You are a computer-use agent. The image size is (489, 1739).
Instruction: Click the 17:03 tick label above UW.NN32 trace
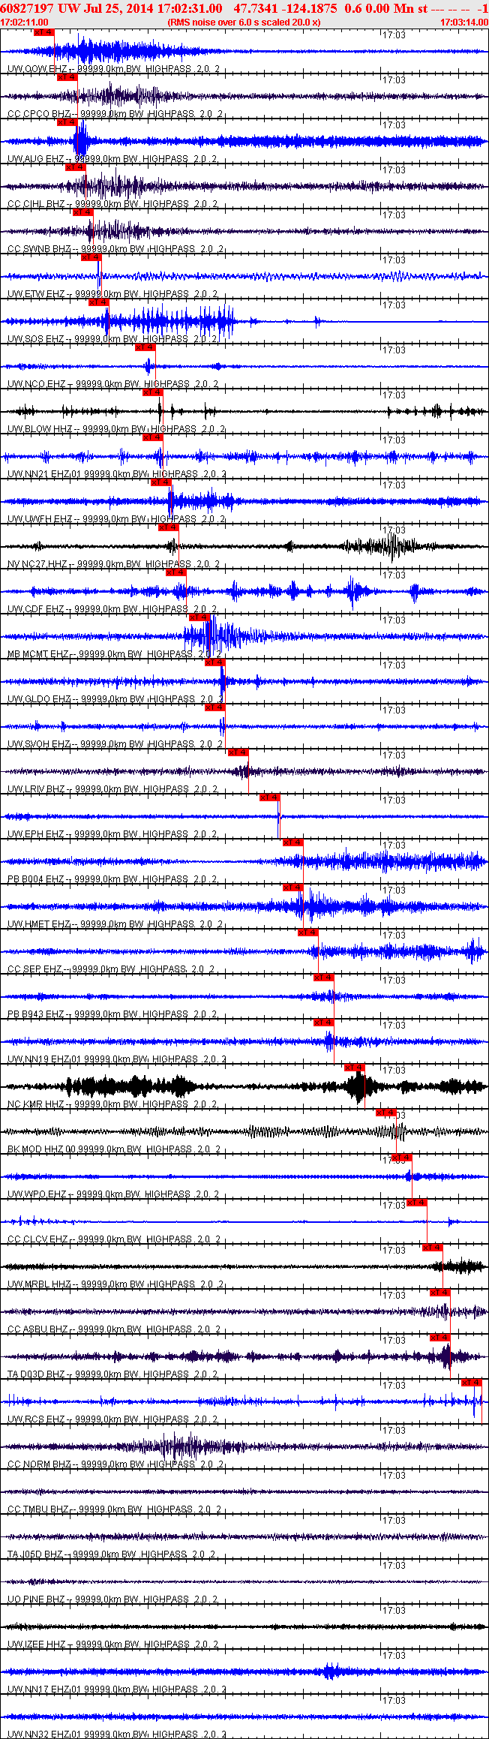click(x=394, y=1701)
